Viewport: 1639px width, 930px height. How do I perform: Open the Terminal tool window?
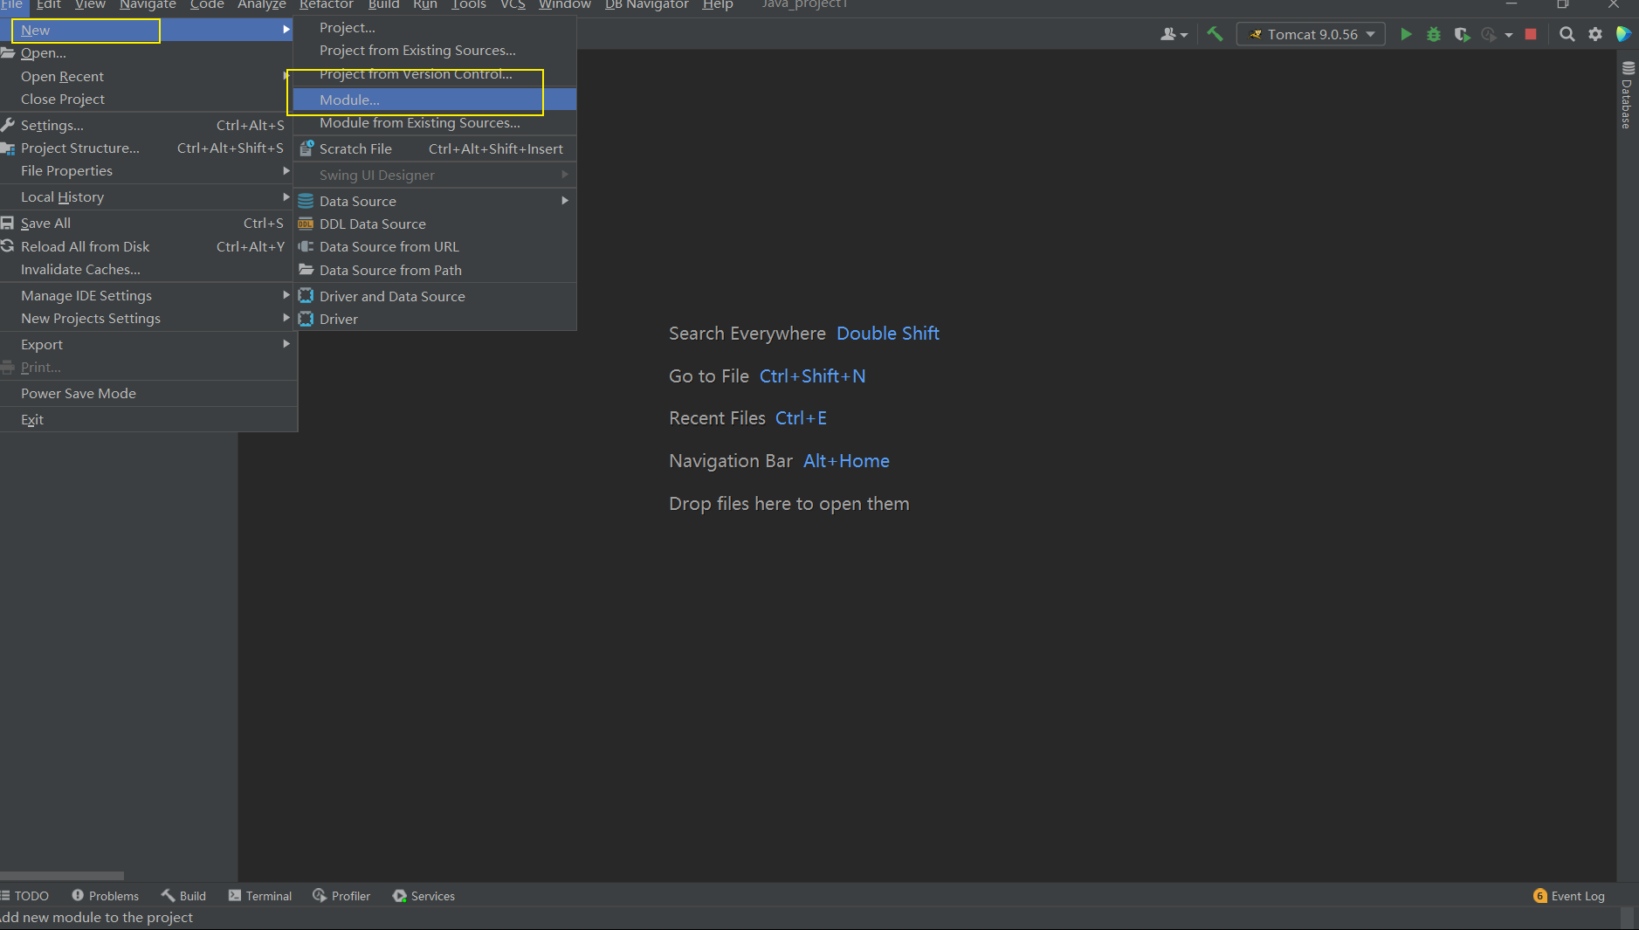[x=260, y=896]
